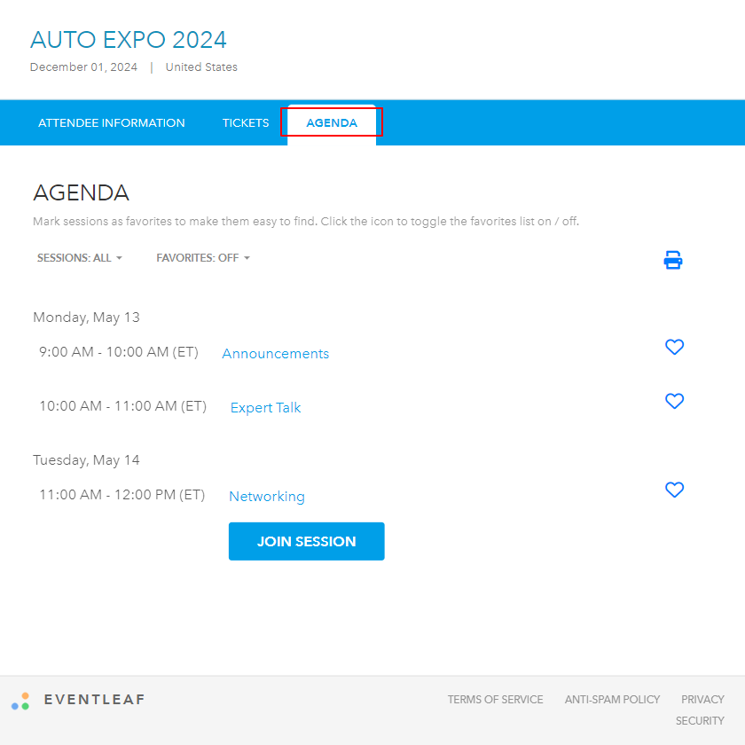View the Expert Talk session details

tap(265, 408)
